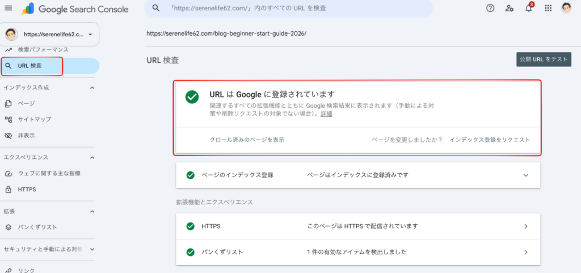Click the crossed-eye 非表示 icon
The height and width of the screenshot is (273, 581).
point(8,136)
